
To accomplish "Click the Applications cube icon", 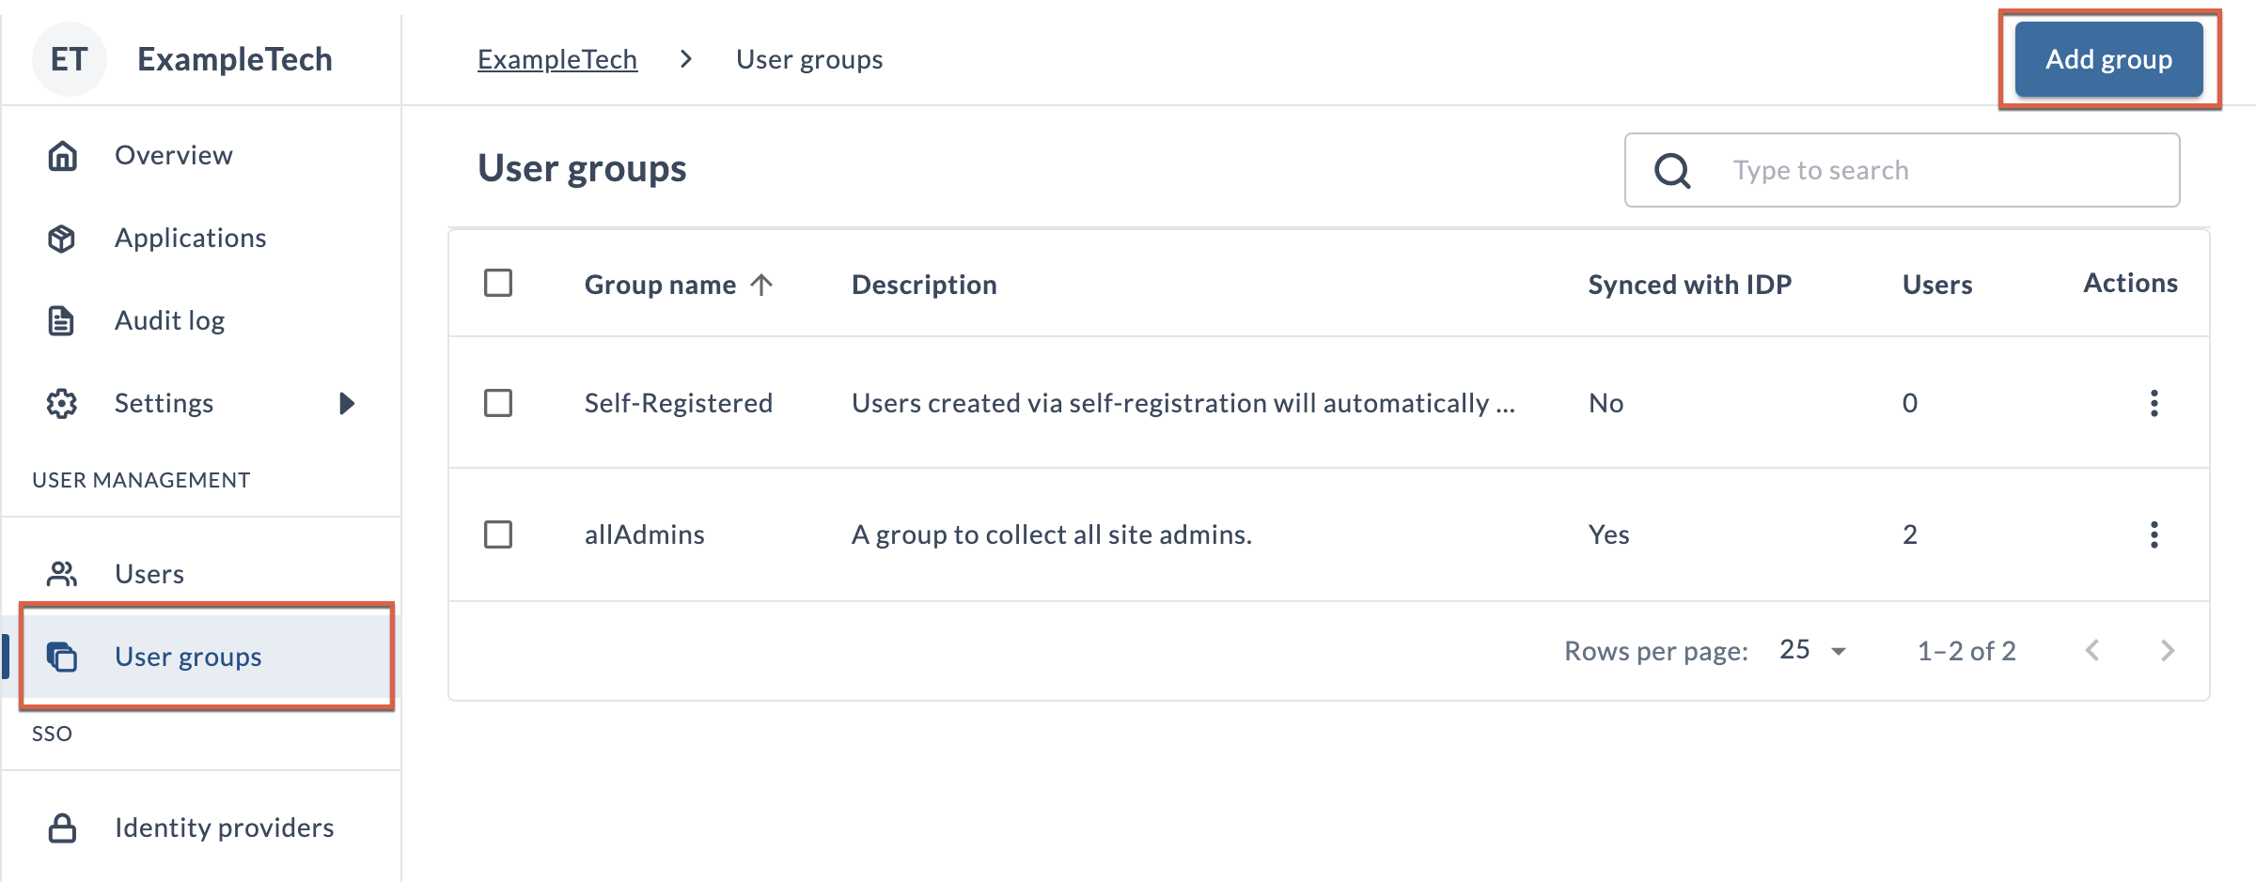I will point(62,239).
